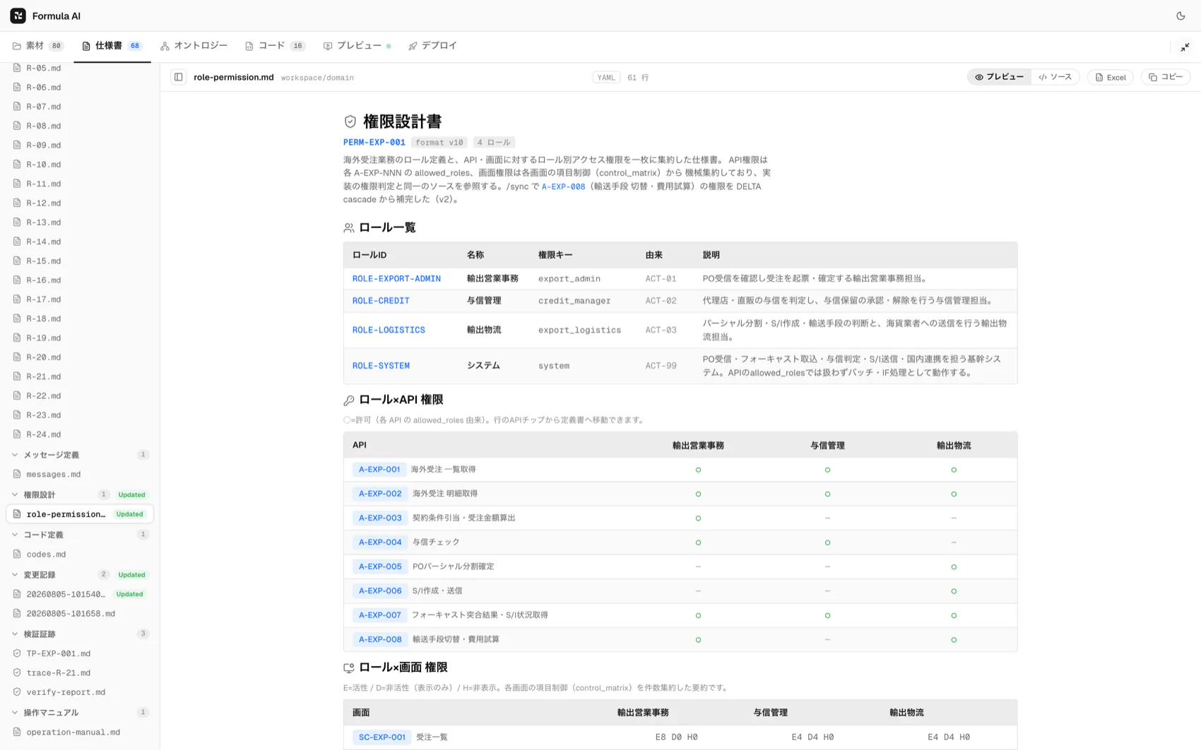Click file icon of operation-manual.md
This screenshot has height=750, width=1201.
click(x=17, y=732)
